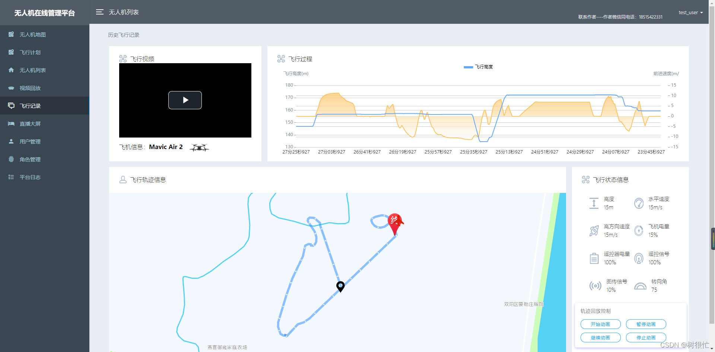Click the 无人机列表 header title

pos(124,12)
